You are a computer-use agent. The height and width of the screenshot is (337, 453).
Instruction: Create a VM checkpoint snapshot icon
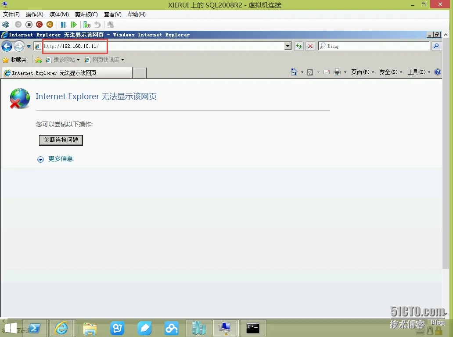click(86, 25)
